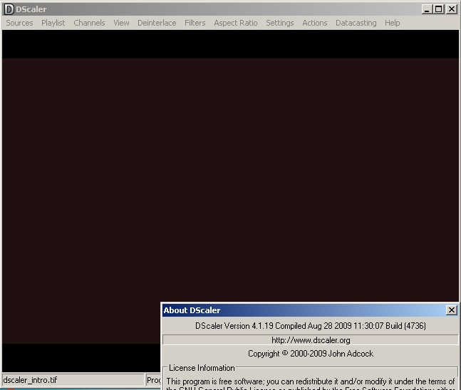Click the dscaler_intro.tif status bar entry
Image resolution: width=461 pixels, height=390 pixels.
73,380
